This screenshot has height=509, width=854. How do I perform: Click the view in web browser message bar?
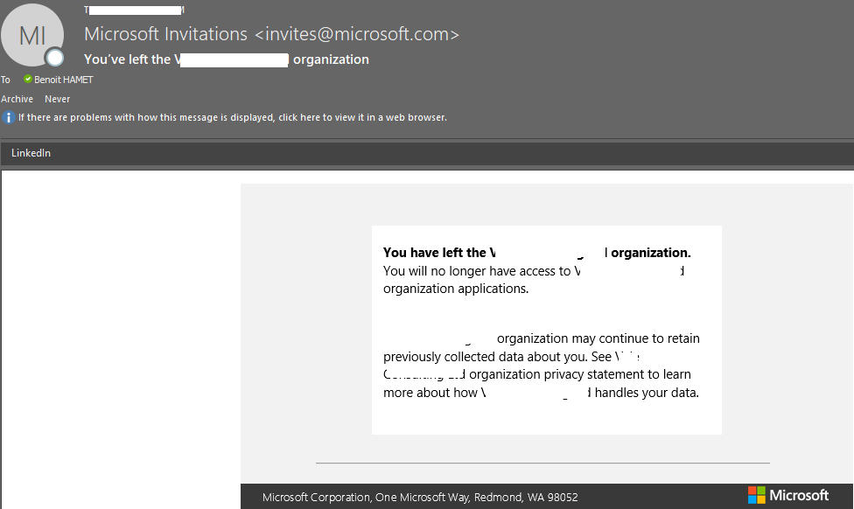click(x=232, y=117)
